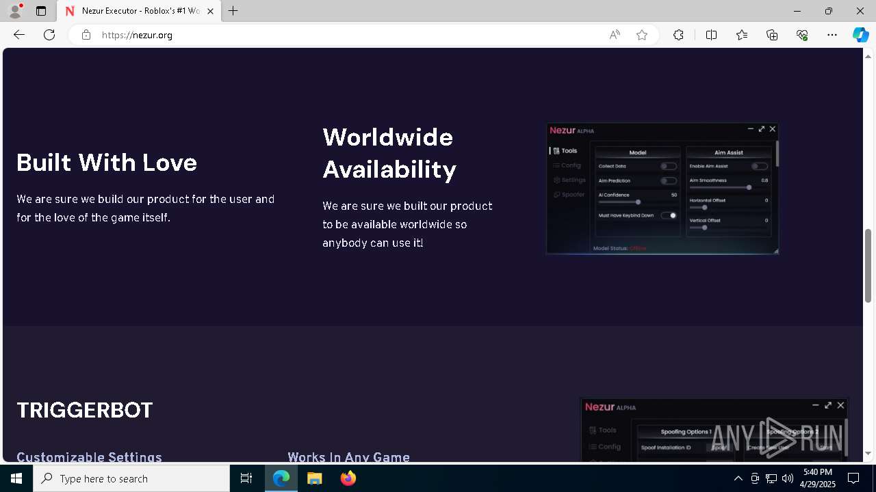Screen dimensions: 876x492
Task: Open the Favorites list
Action: point(742,35)
